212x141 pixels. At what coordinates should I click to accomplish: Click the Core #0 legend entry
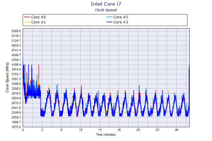tap(35, 17)
